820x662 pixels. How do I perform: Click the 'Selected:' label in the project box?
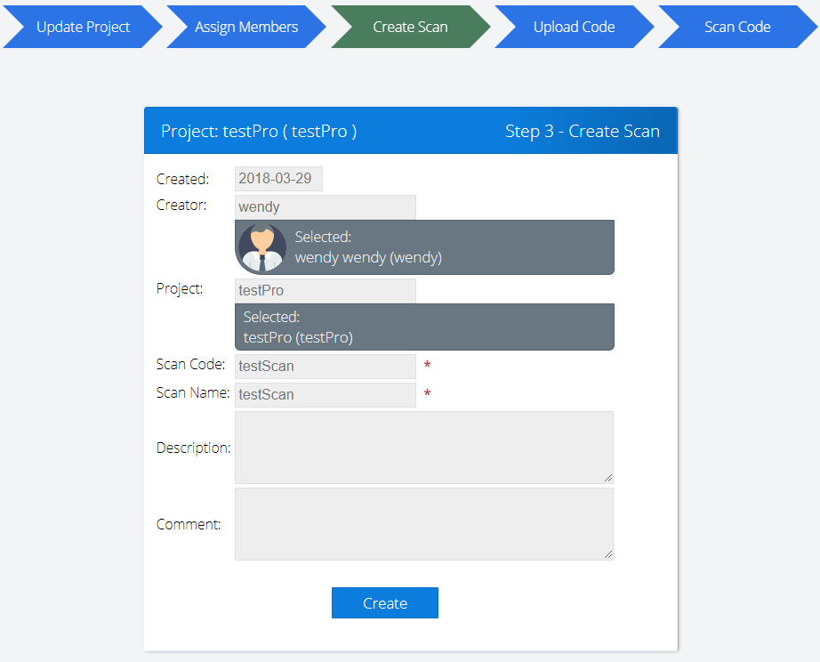[271, 317]
